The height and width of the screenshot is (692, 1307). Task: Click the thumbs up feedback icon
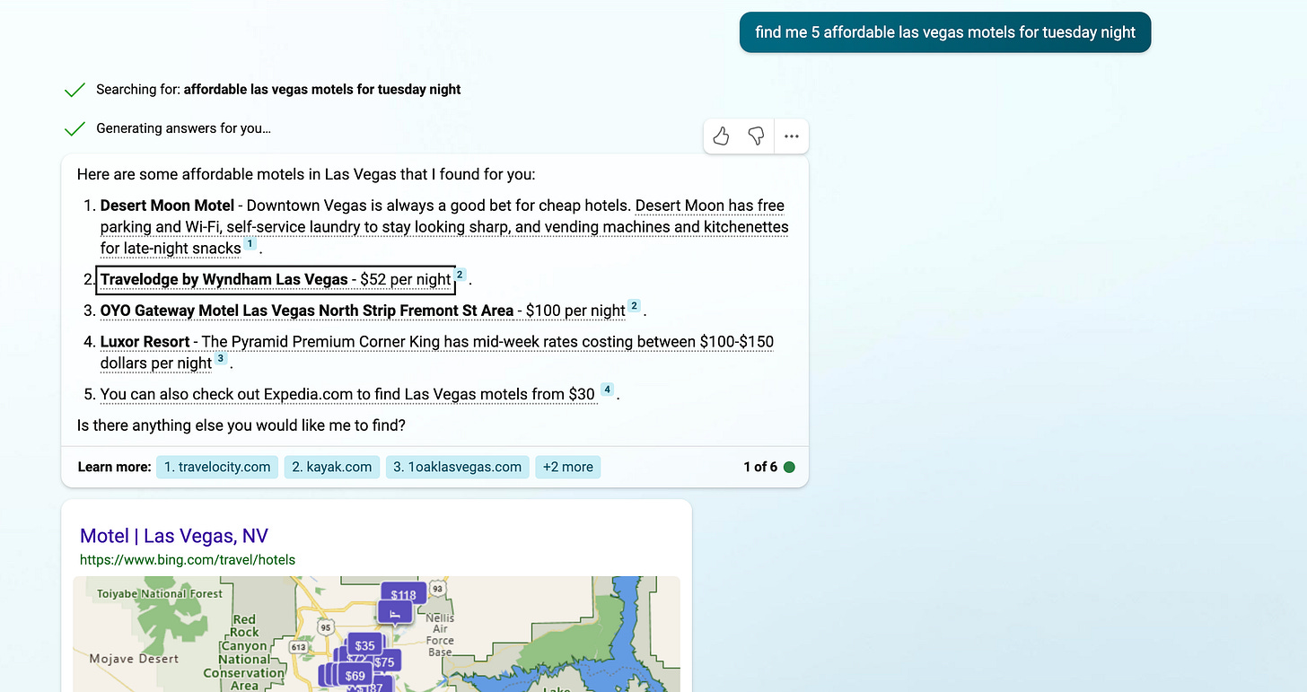(x=721, y=136)
